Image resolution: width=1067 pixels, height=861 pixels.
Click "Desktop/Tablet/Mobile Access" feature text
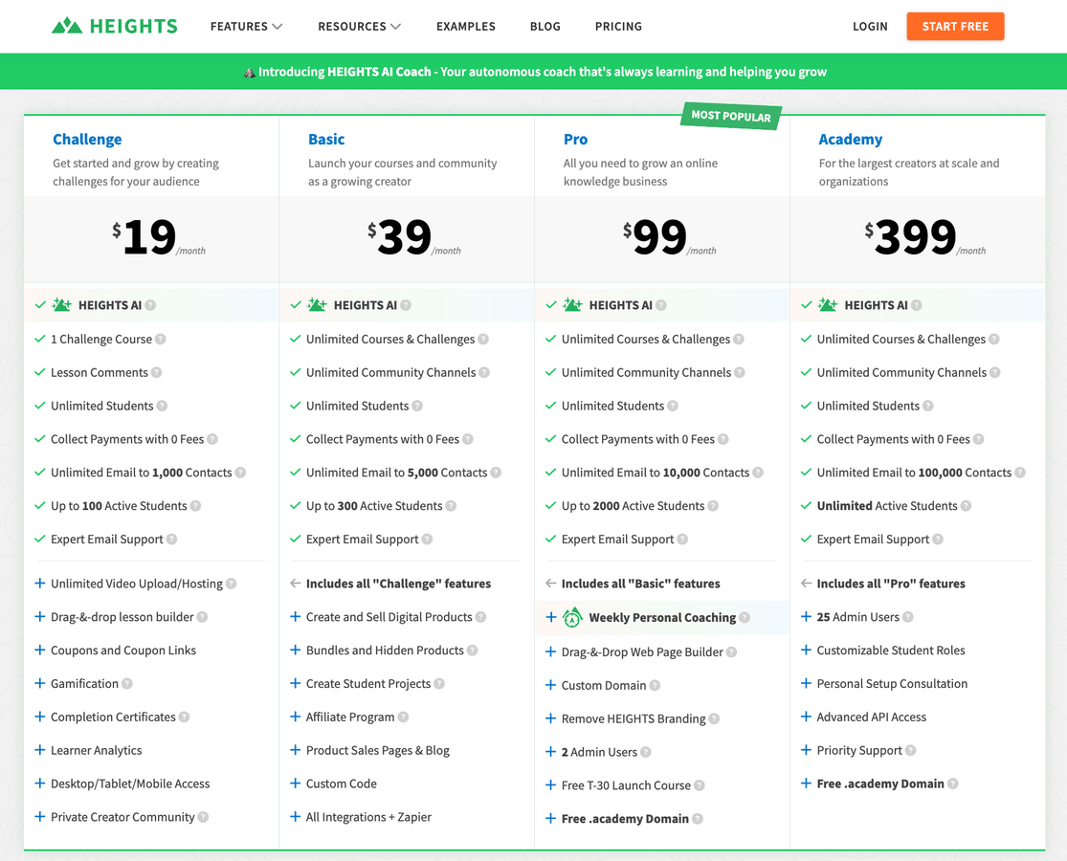click(x=131, y=784)
